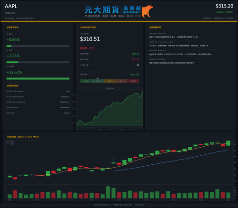Viewport: 238px width, 208px height.
Task: Click the red -1.5% versus-price label
Action: click(87, 48)
